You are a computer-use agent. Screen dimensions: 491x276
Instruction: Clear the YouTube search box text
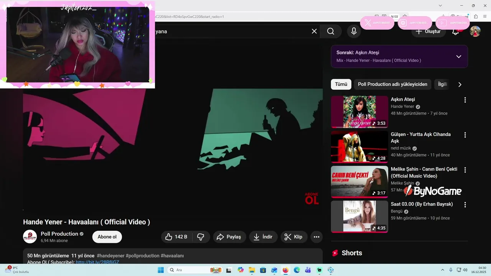314,31
